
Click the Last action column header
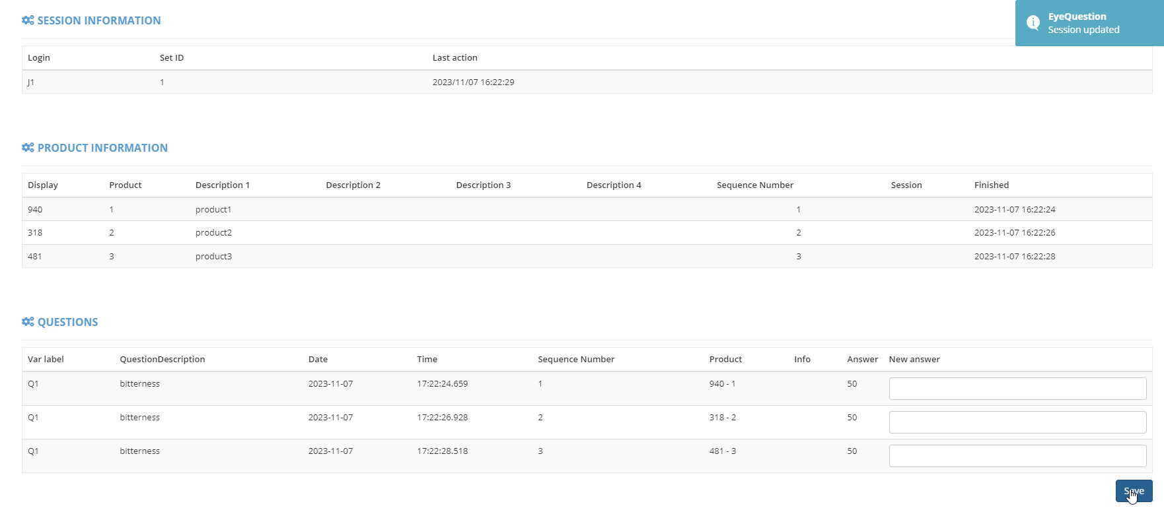click(x=455, y=58)
